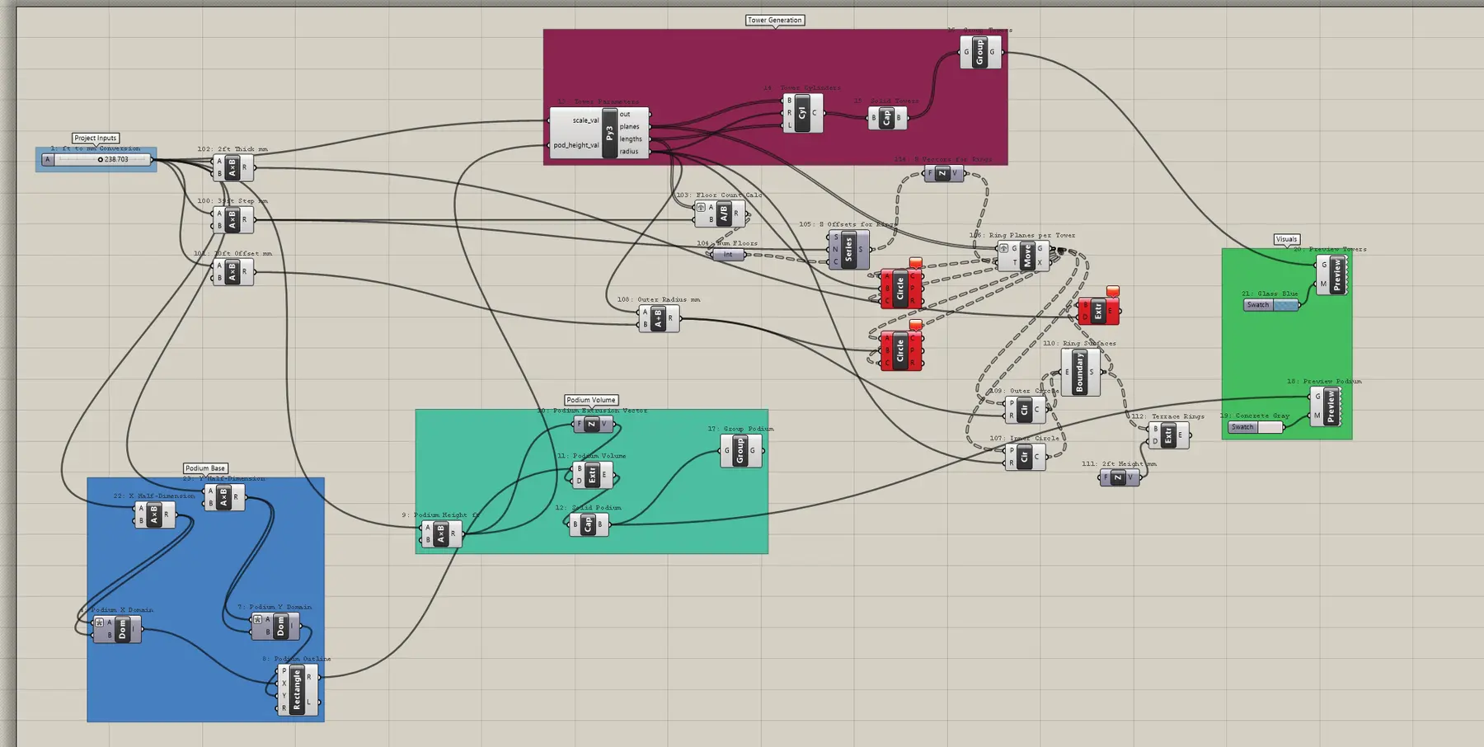Click the pod_height_val input of Py3 component
The height and width of the screenshot is (747, 1484).
pos(576,145)
